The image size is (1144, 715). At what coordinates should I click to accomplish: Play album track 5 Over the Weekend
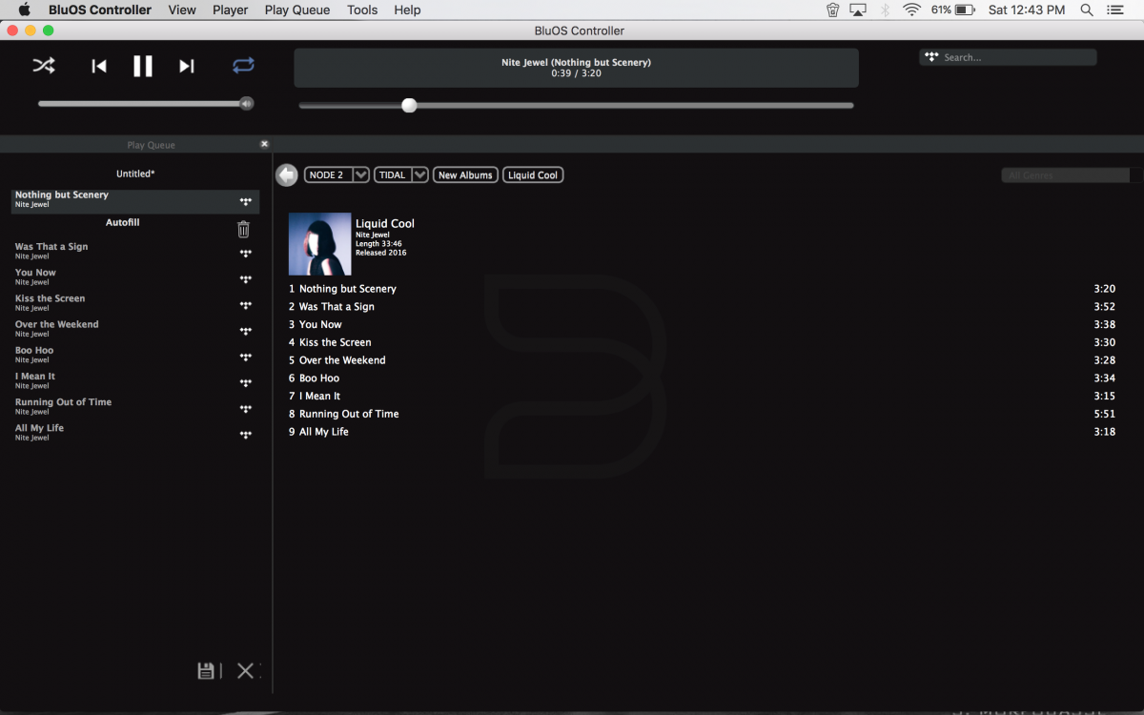702,360
